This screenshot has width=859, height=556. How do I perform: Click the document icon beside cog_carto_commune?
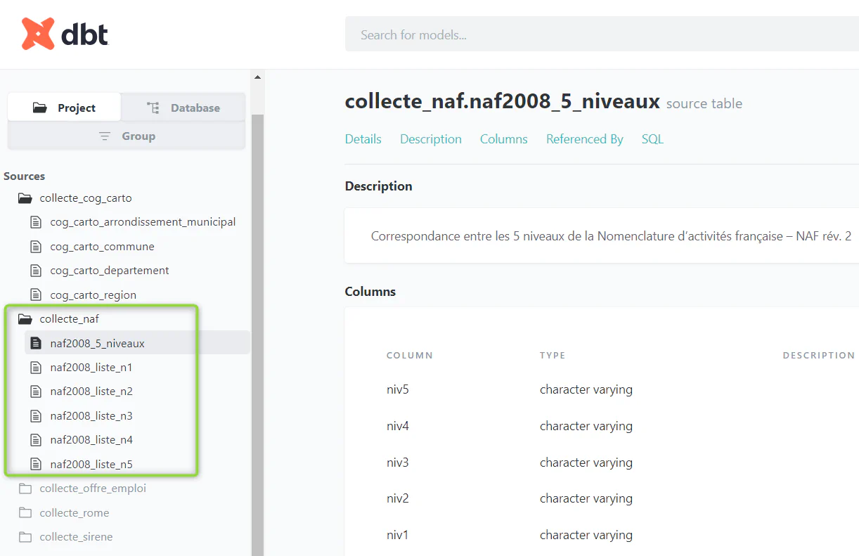(36, 247)
